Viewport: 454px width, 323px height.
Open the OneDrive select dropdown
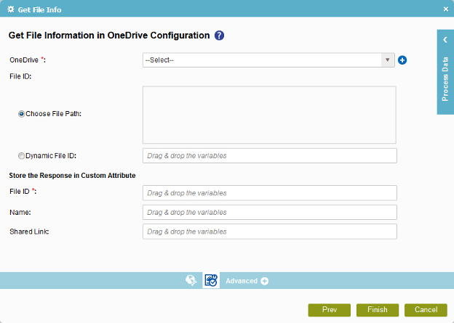coord(268,60)
